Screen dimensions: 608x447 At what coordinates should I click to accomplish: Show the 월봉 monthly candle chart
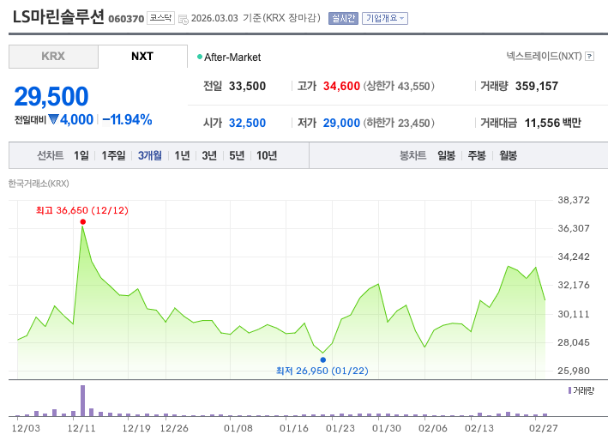pos(508,155)
